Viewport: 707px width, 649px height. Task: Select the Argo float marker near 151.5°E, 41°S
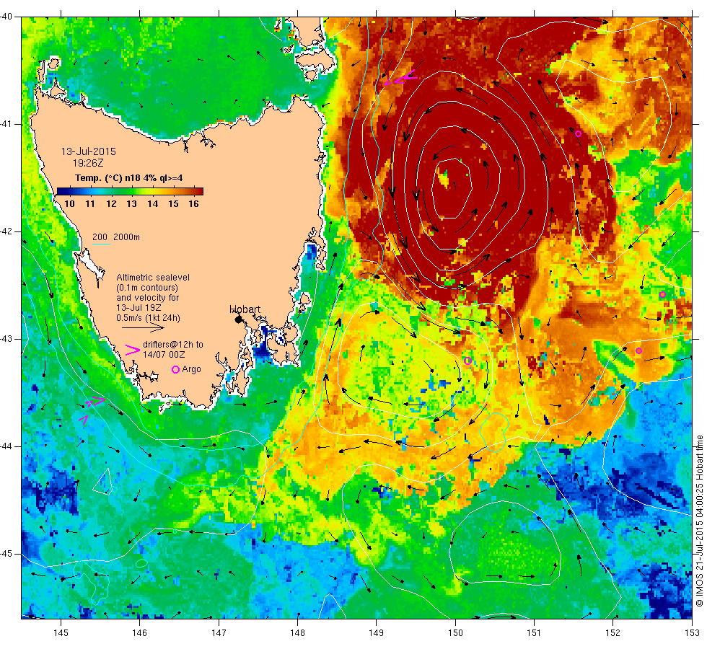coord(578,133)
